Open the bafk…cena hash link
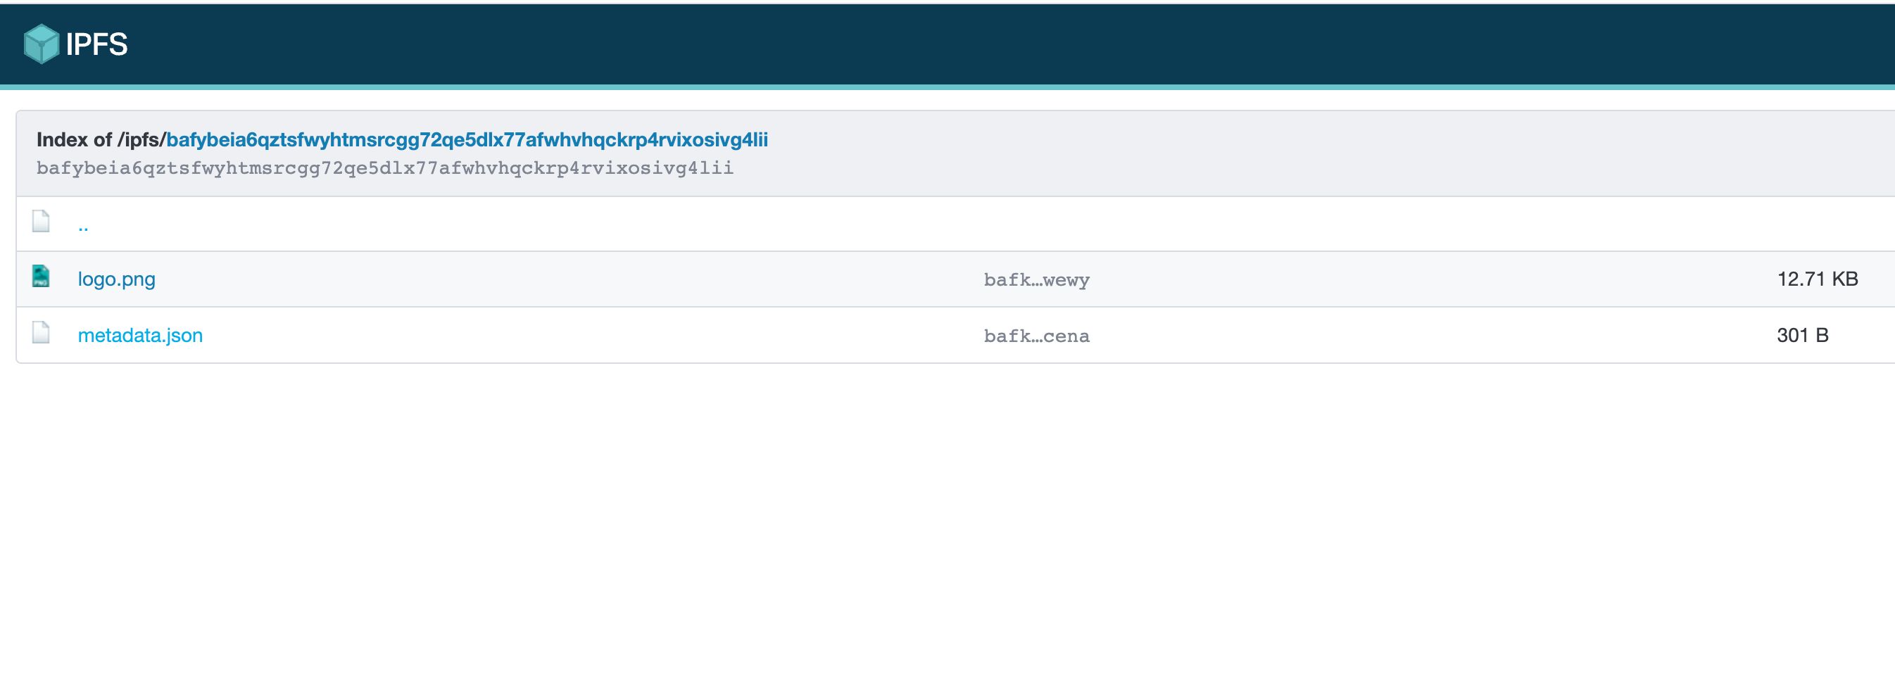Image resolution: width=1895 pixels, height=677 pixels. pos(1036,336)
